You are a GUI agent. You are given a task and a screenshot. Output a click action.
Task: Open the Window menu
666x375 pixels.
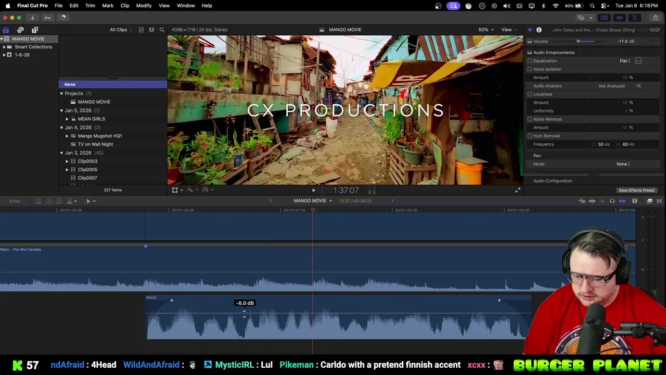(186, 5)
